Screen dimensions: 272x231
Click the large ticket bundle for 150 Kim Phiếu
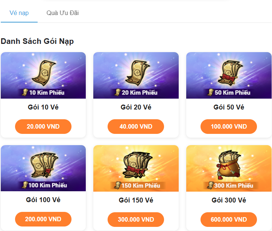coord(137,165)
